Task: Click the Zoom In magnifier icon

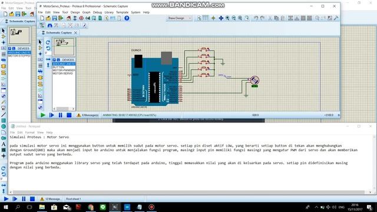Action: pos(227,18)
